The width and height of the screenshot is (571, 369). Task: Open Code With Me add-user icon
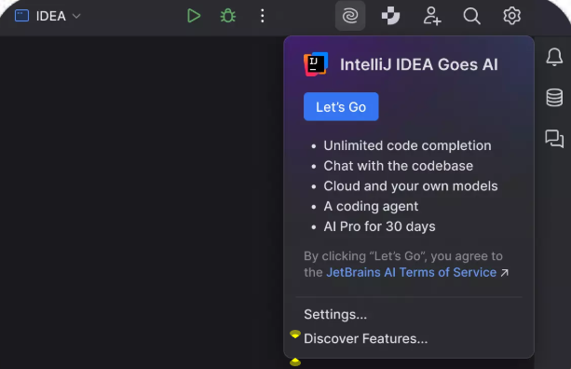click(x=432, y=16)
